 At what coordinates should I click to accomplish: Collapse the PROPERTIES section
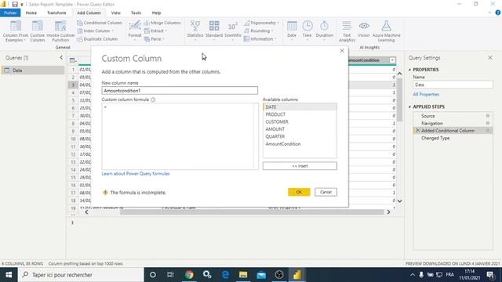pos(409,70)
